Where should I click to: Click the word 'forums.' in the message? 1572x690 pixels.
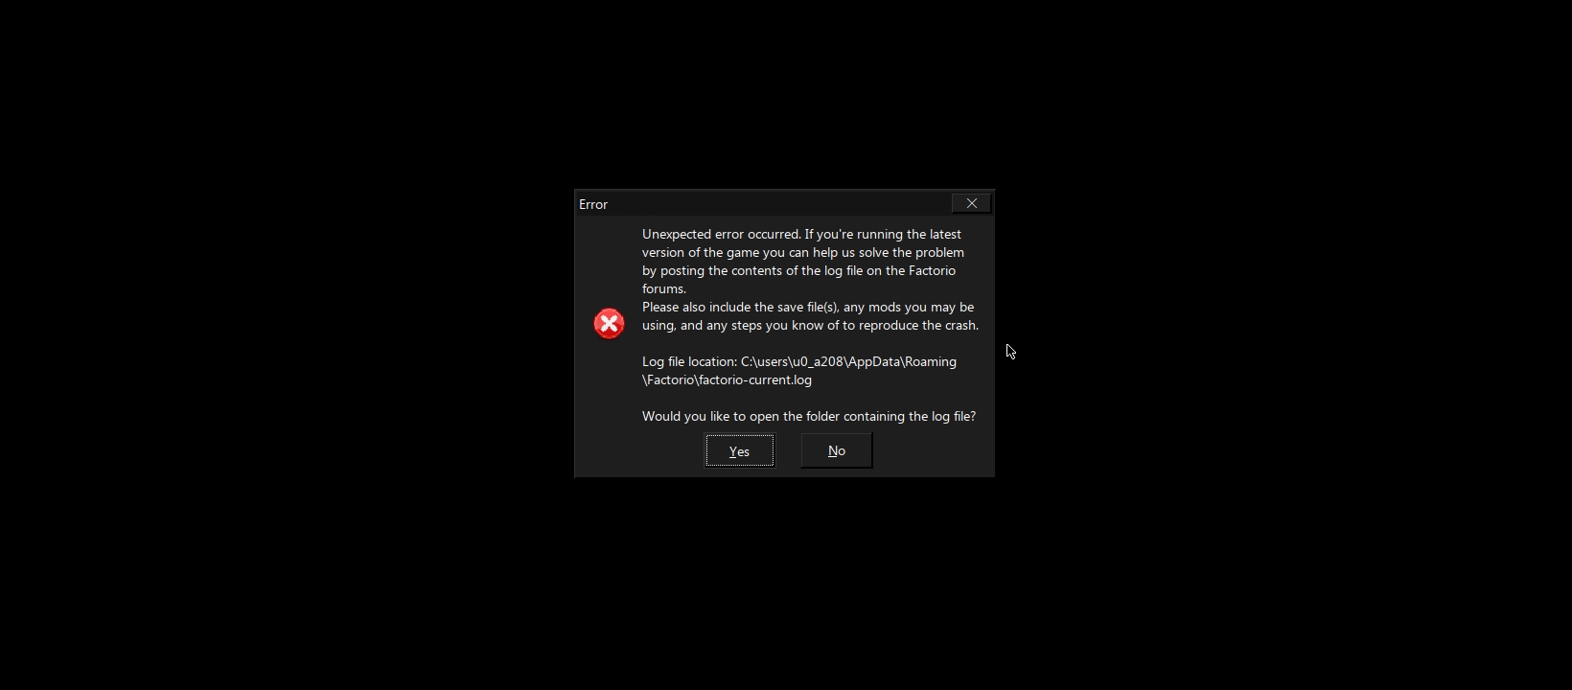click(x=664, y=288)
